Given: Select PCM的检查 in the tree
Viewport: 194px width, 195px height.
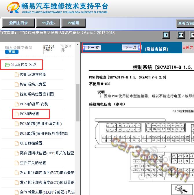Looking at the screenshot, I should (x=29, y=114).
